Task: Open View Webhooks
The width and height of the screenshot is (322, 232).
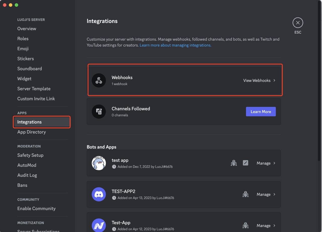Action: point(259,80)
